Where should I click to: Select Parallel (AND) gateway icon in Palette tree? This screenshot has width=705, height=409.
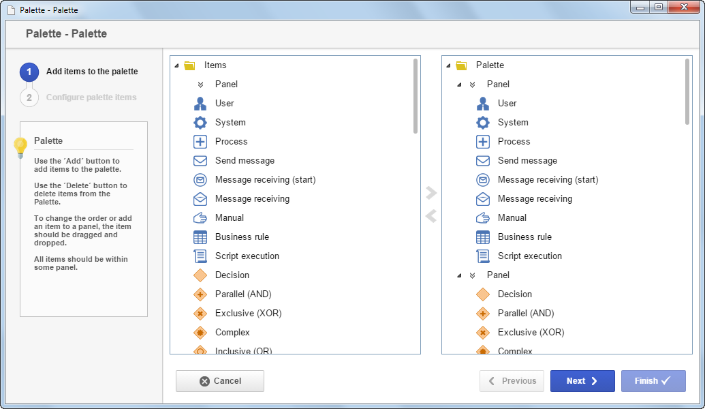(483, 313)
